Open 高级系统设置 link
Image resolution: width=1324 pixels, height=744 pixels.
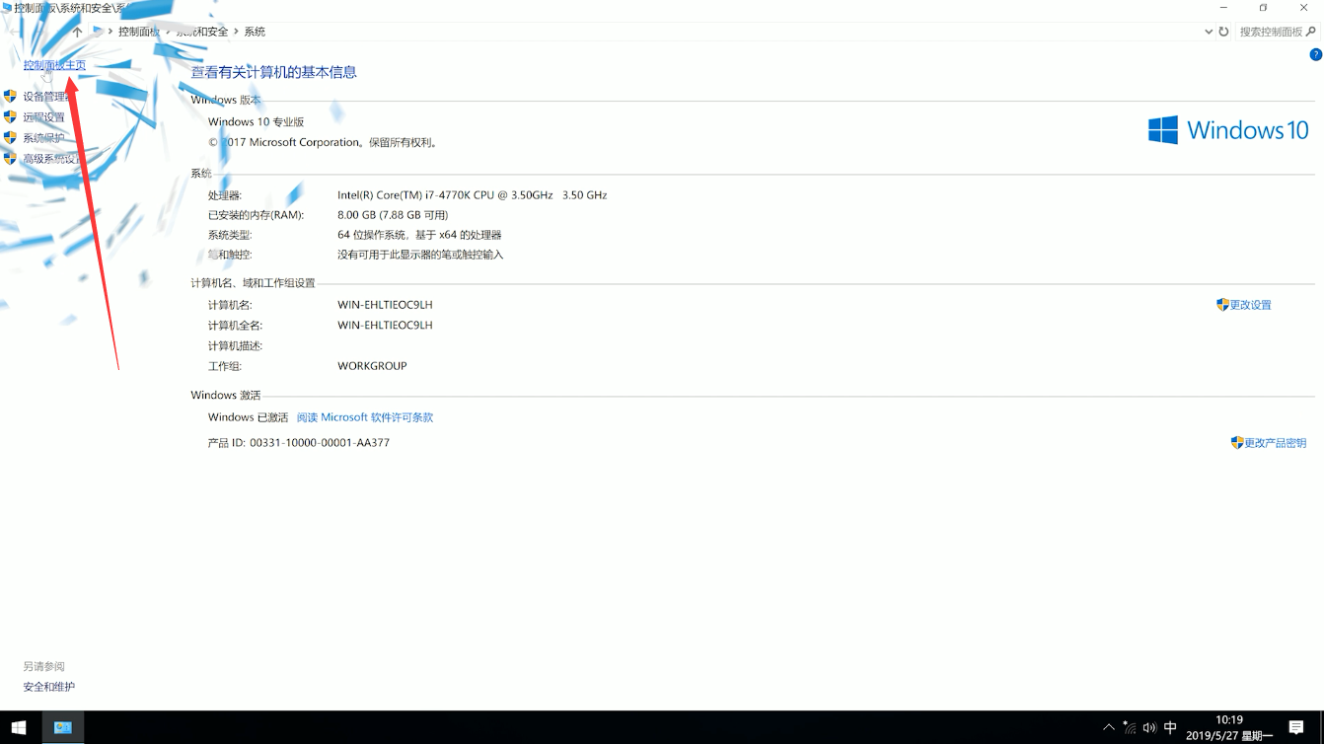click(x=51, y=159)
